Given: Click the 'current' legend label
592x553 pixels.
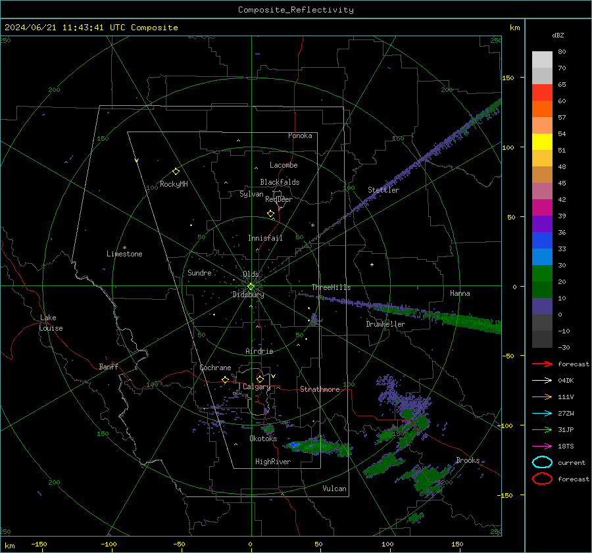Looking at the screenshot, I should tap(572, 462).
